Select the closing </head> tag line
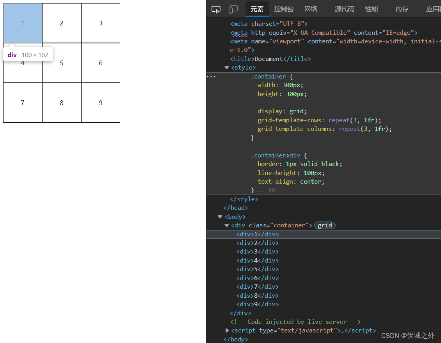This screenshot has height=343, width=441. (236, 208)
